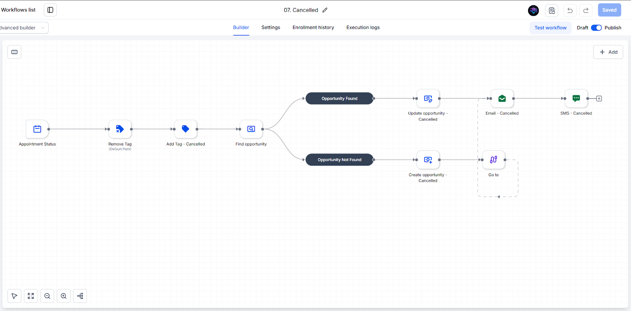Click the Saved button
The width and height of the screenshot is (631, 311).
pos(609,10)
